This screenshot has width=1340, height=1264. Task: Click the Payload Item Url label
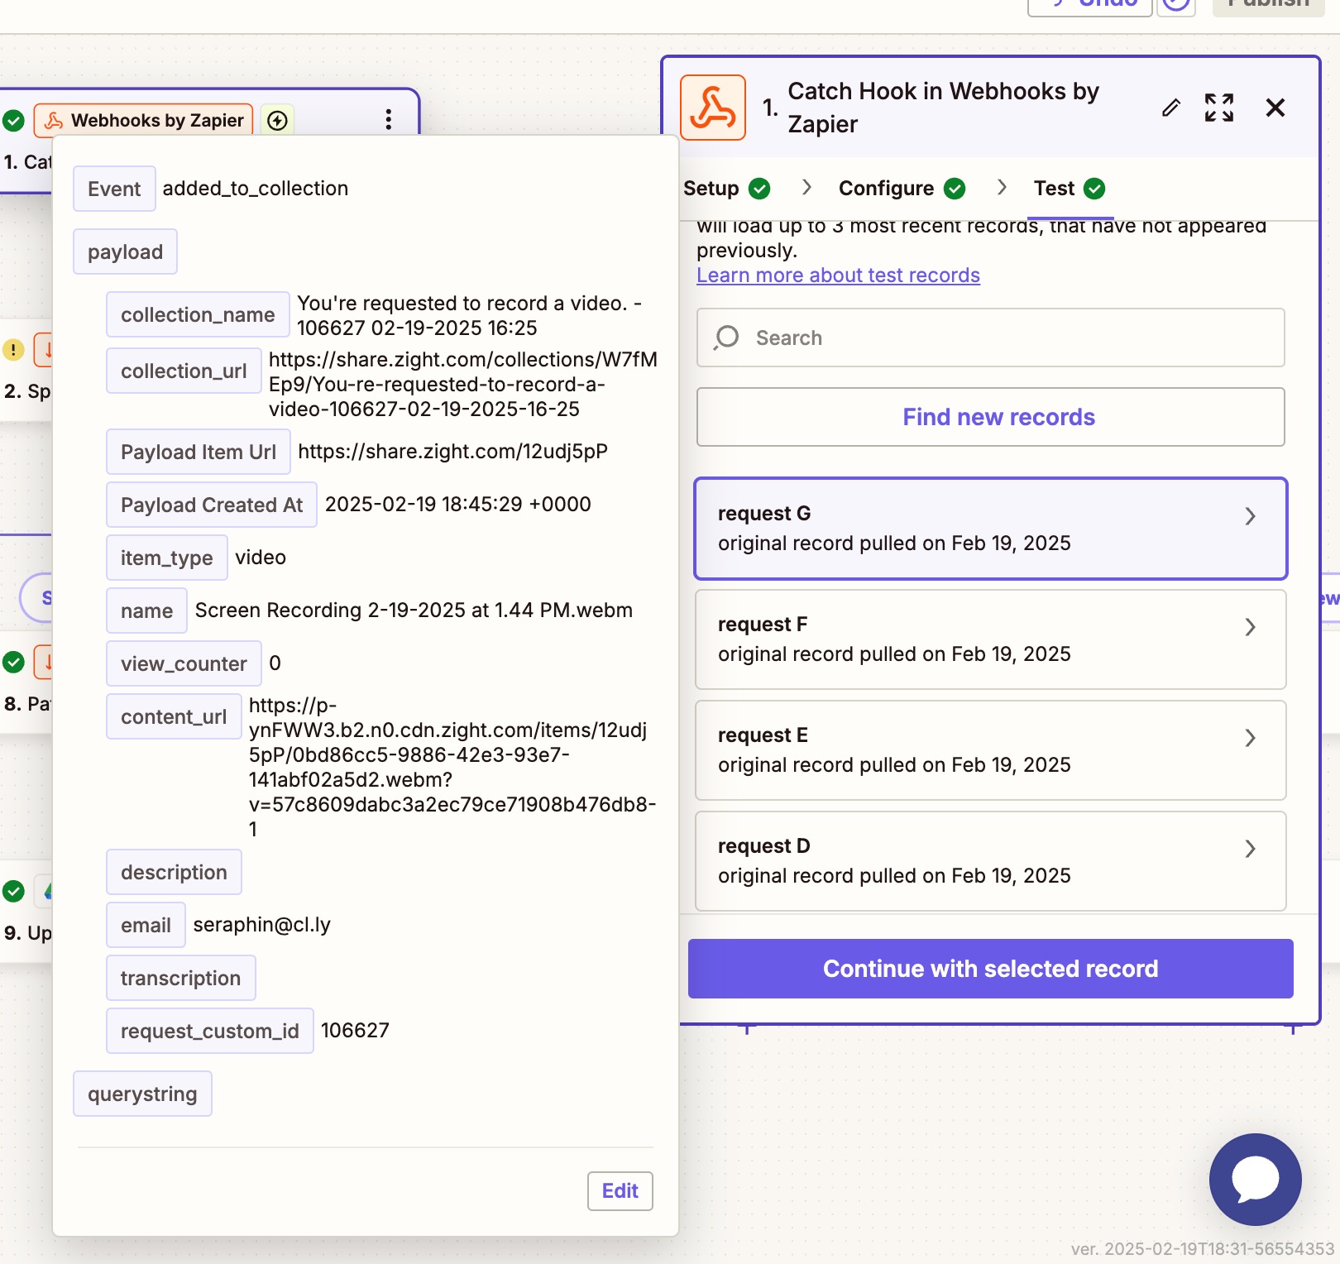pyautogui.click(x=199, y=452)
